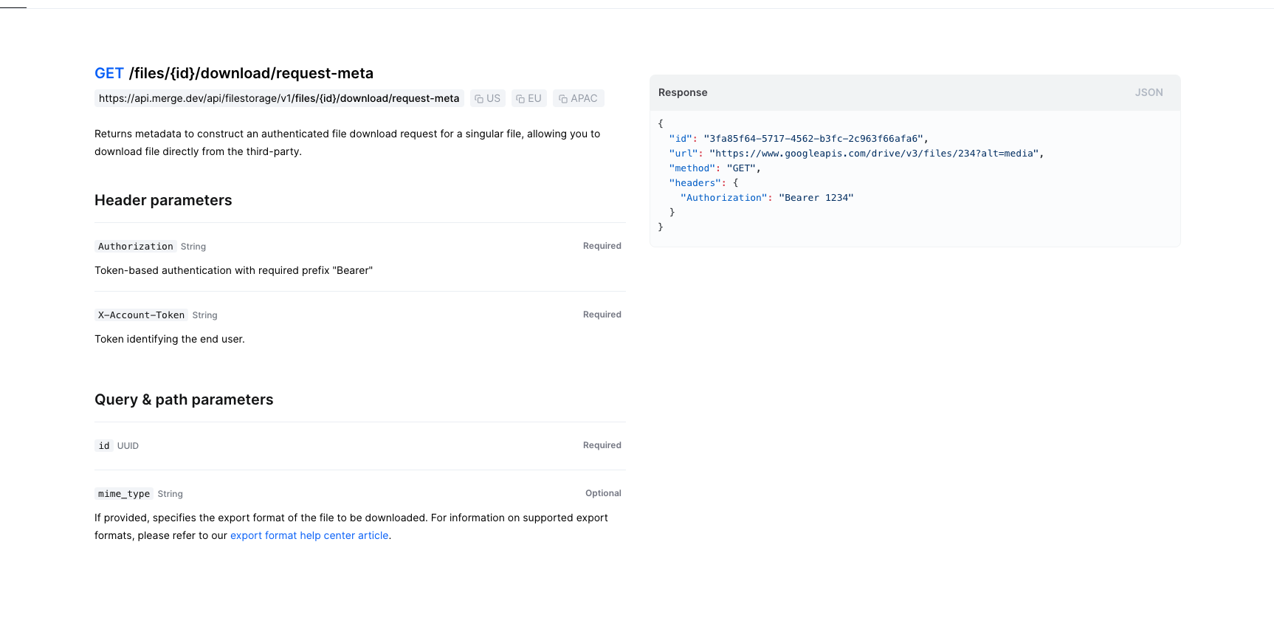Click the "Bearer 1234" value in response
1274x618 pixels.
(x=816, y=198)
